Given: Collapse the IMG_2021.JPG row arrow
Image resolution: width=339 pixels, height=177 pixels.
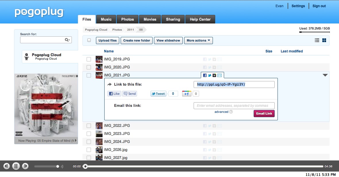Looking at the screenshot, I should pos(325,75).
